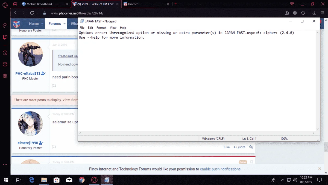Open Twitch panel in Opera sidebar
328x185 pixels.
[x=5, y=37]
